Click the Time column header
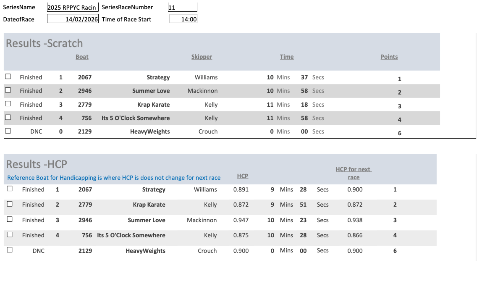The width and height of the screenshot is (495, 281). click(287, 57)
